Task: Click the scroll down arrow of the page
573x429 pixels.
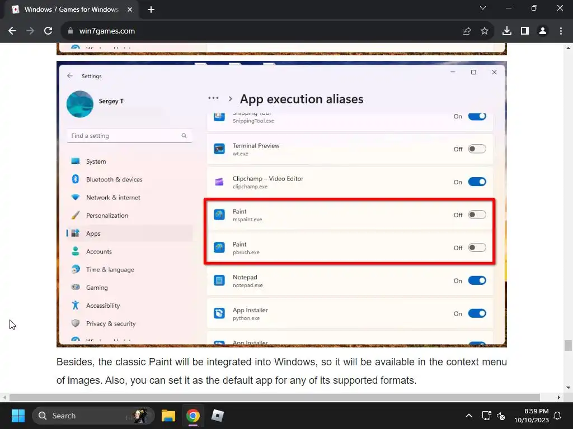Action: point(568,388)
